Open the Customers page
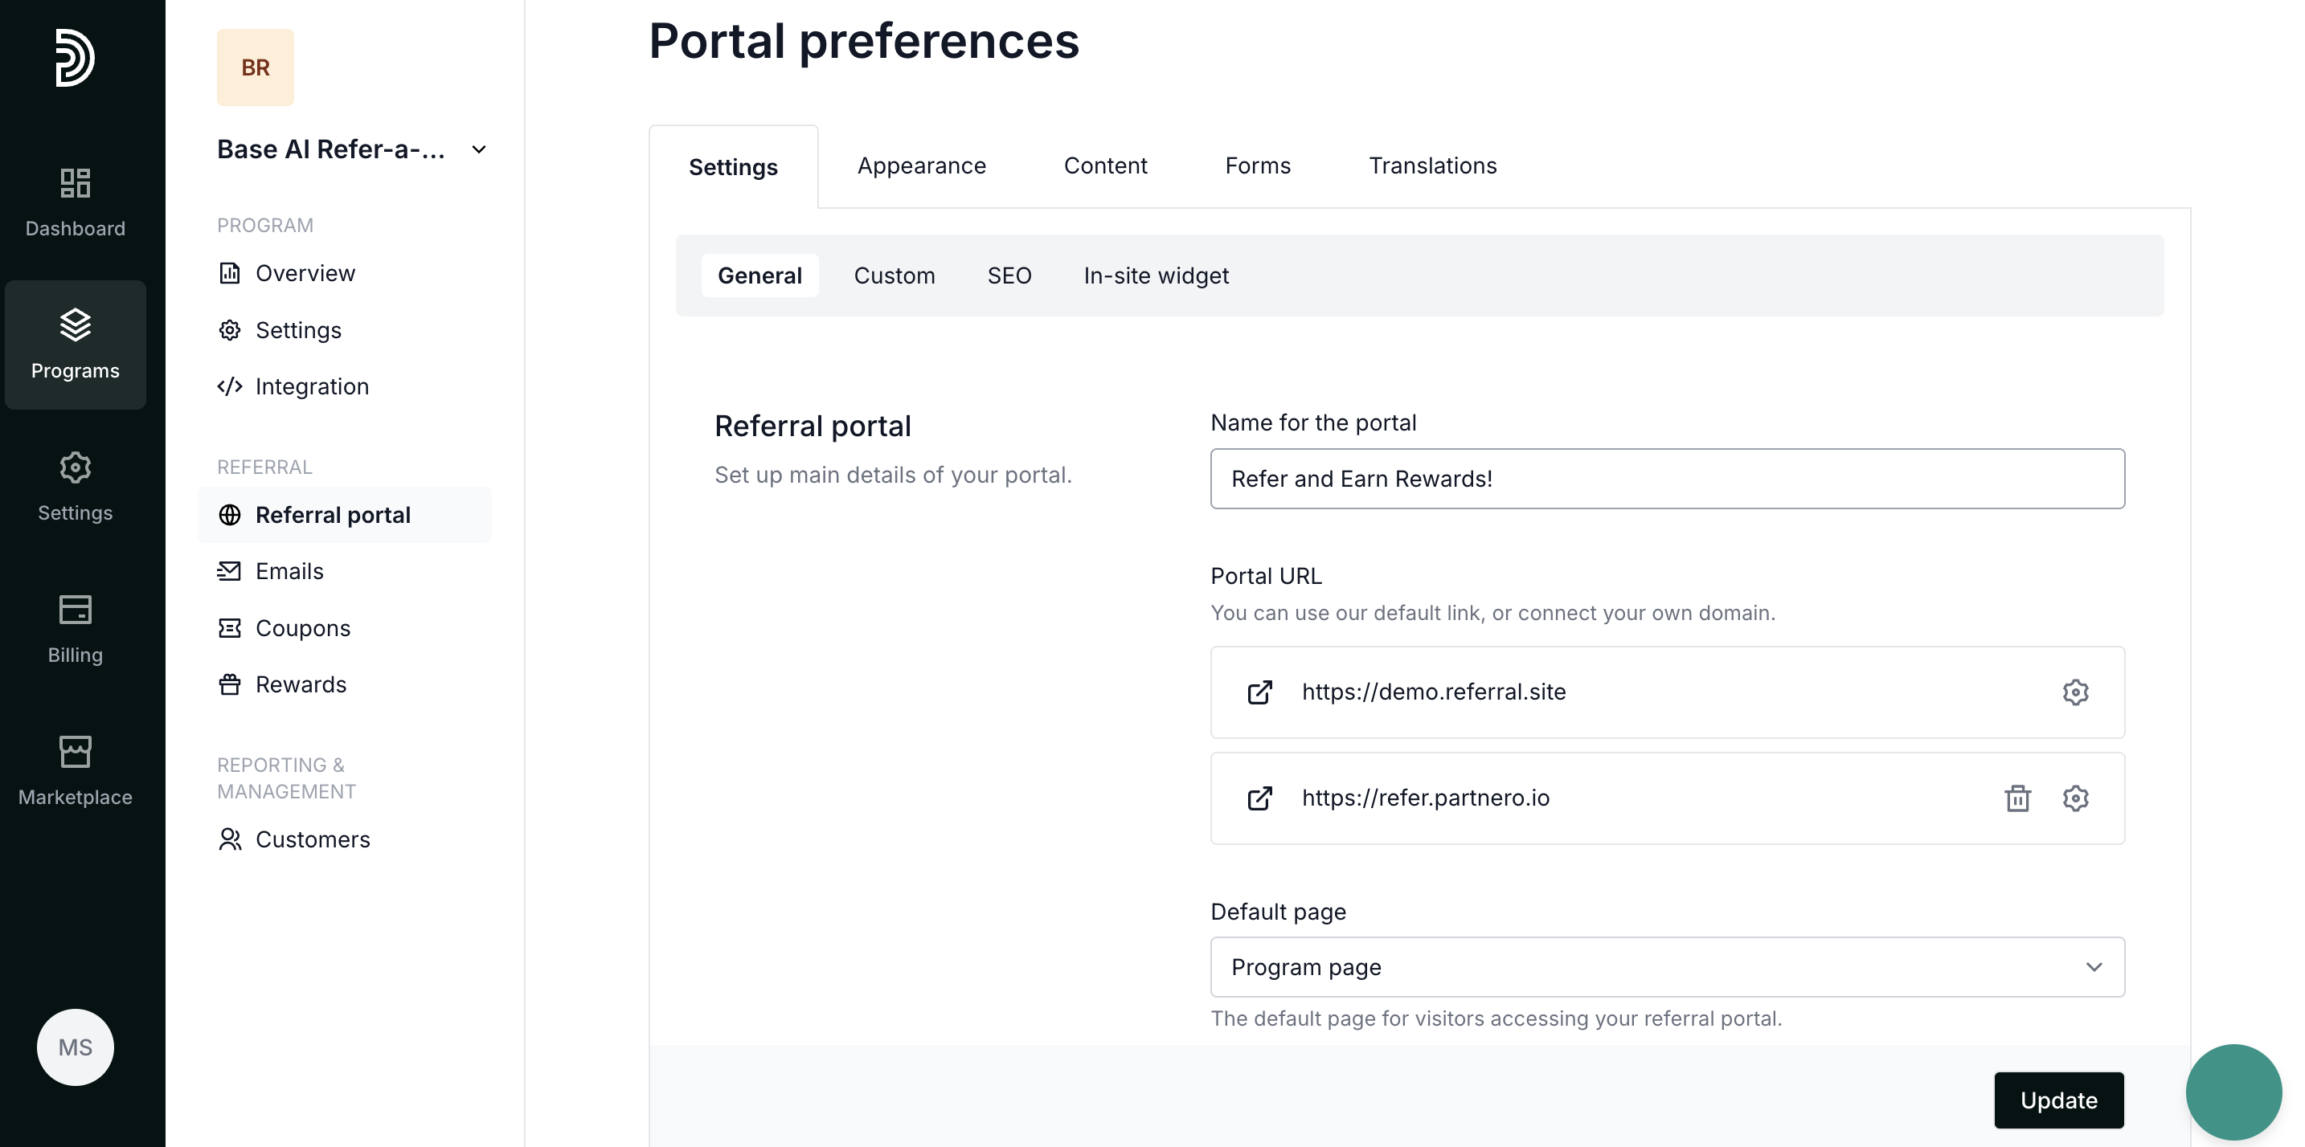Image resolution: width=2305 pixels, height=1147 pixels. [313, 839]
